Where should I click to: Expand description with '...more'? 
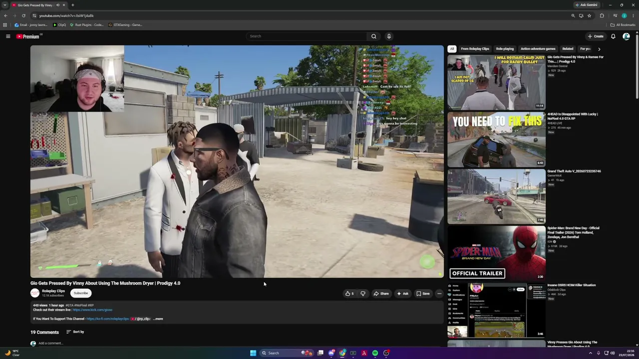(158, 319)
